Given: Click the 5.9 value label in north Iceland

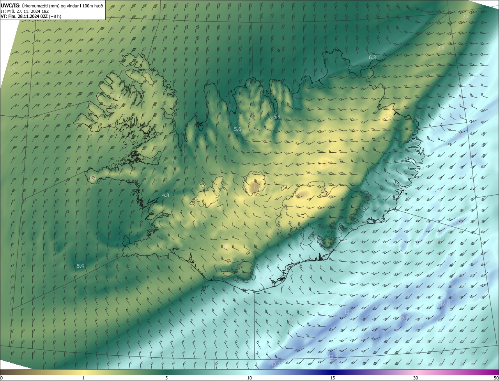Looking at the screenshot, I should [x=277, y=116].
